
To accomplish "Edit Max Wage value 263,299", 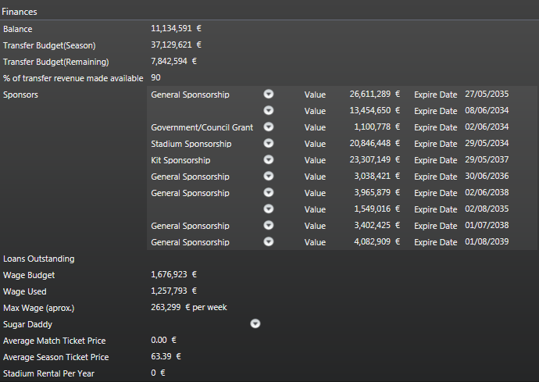I will (166, 307).
